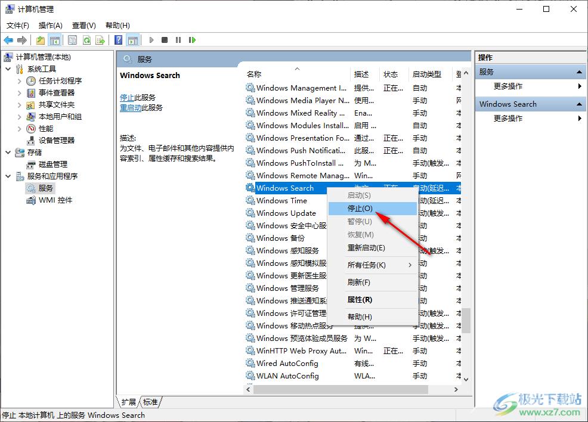Screen dimensions: 588x422
Task: Collapse the 存储 tree node
Action: tap(8, 153)
